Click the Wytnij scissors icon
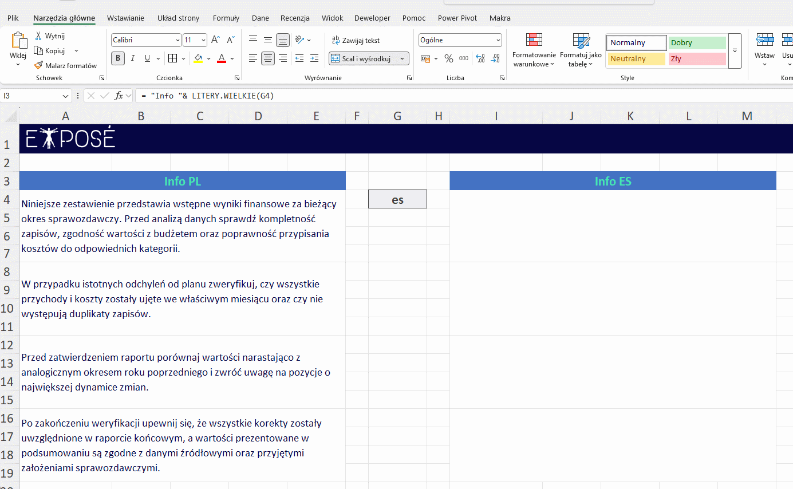793x489 pixels. click(38, 36)
